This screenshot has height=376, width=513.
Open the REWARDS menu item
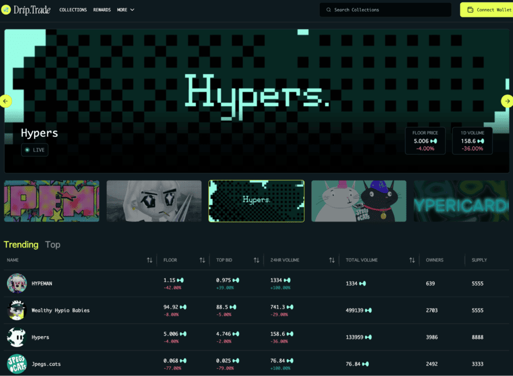pyautogui.click(x=102, y=10)
